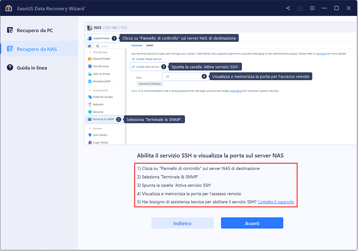
Task: Click the Domain/LDAP icon
Action: coord(90,81)
